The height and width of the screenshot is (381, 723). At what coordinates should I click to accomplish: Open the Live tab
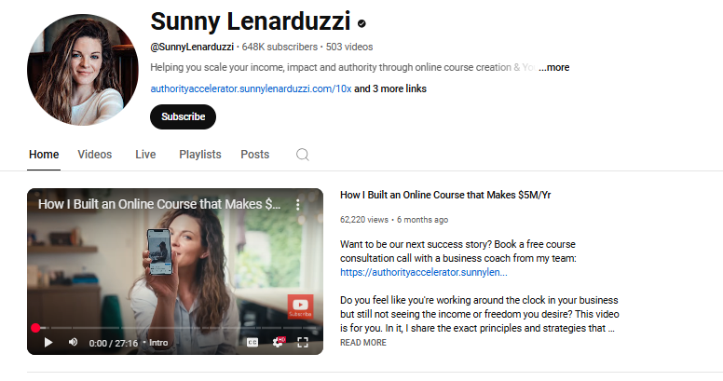(145, 155)
